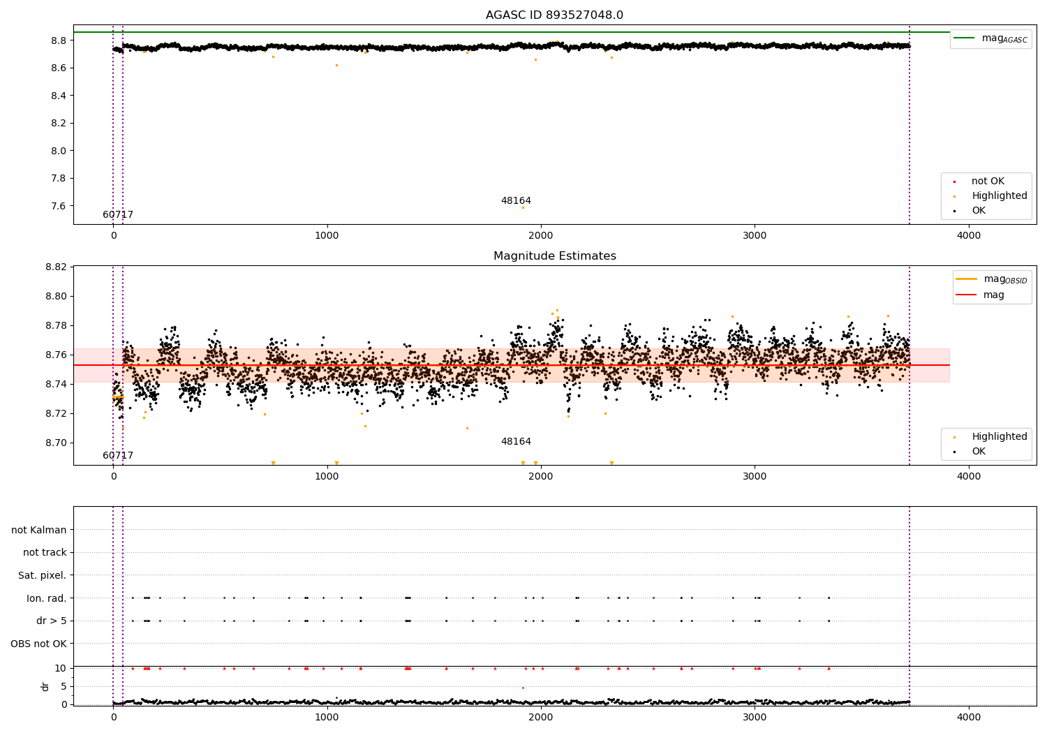1047x733 pixels.
Task: Click the 2000 x-axis tick under top plot
Action: pyautogui.click(x=541, y=236)
